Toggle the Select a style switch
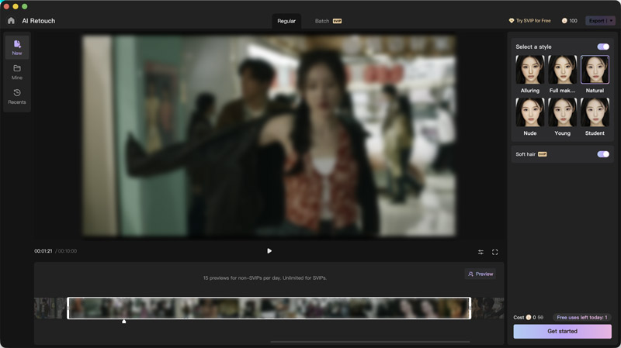Image resolution: width=621 pixels, height=348 pixels. [602, 47]
